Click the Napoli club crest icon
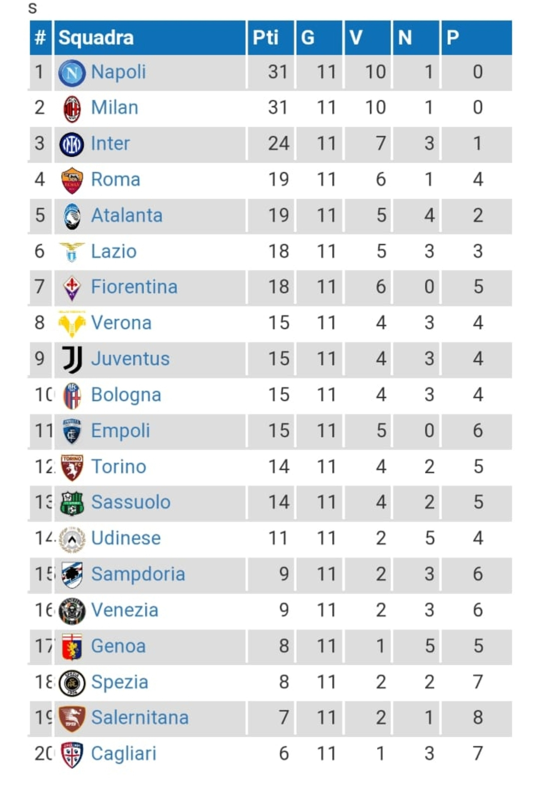The width and height of the screenshot is (539, 794). 72,73
